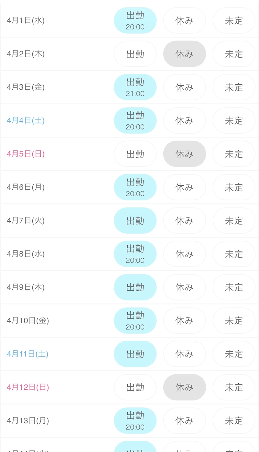The image size is (259, 452).
Task: Mark 4月3日(金) as 未定
Action: point(234,87)
